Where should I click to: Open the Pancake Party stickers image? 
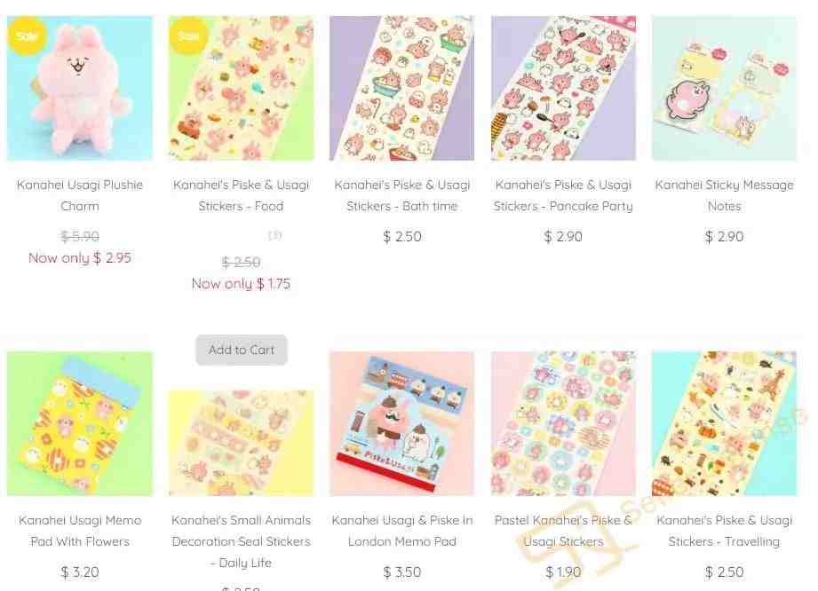(563, 88)
